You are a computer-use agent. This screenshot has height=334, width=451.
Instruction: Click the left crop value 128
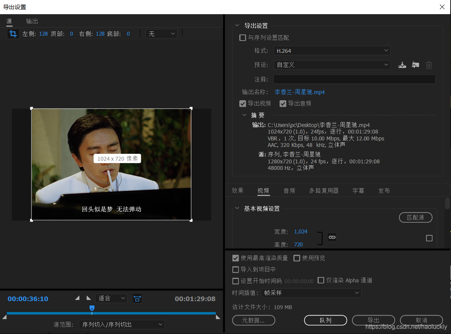click(x=43, y=34)
